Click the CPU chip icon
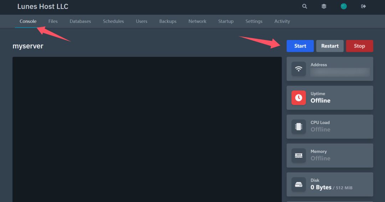The width and height of the screenshot is (385, 202). [299, 127]
